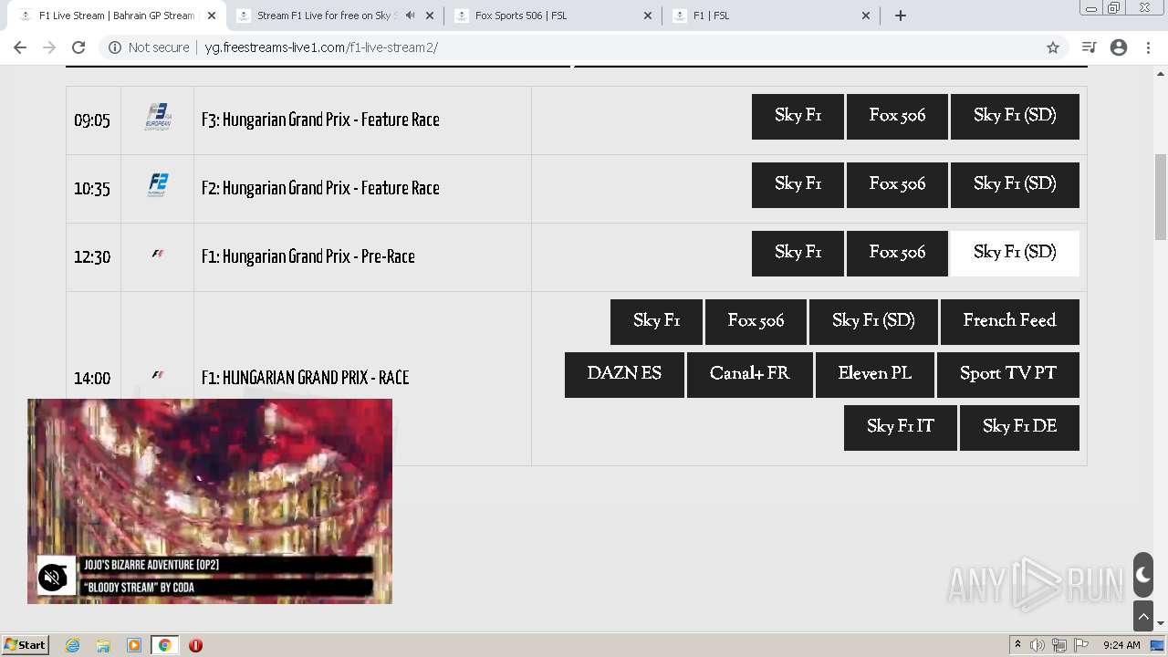Open Sky F1 (SD) for F3 Feature Race
This screenshot has width=1168, height=657.
click(x=1015, y=117)
